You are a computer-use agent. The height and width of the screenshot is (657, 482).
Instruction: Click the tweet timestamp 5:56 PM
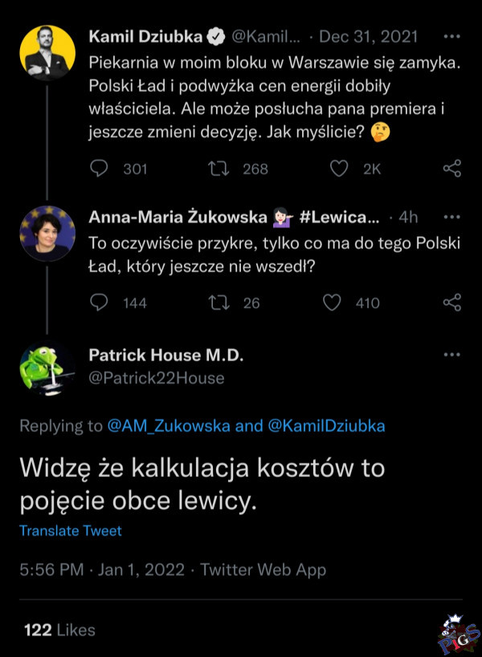pos(51,570)
